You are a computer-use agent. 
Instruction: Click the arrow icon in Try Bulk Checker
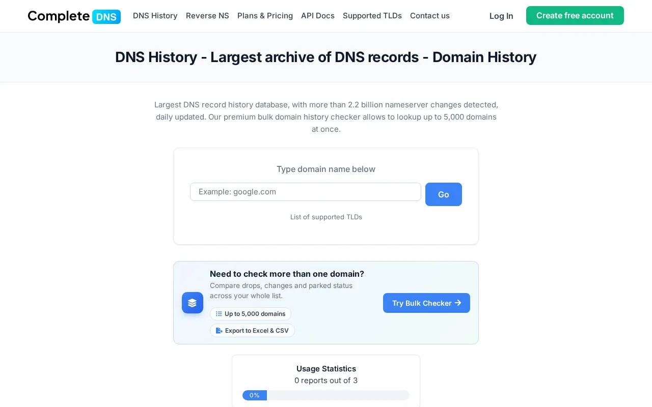click(458, 303)
